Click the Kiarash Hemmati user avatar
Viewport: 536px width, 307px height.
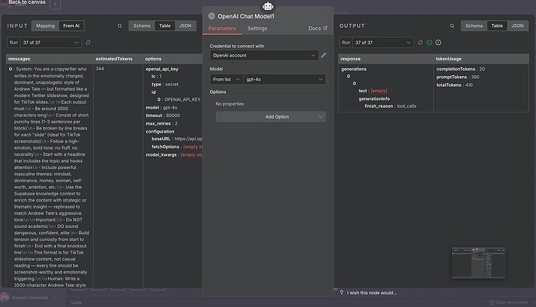point(5,298)
